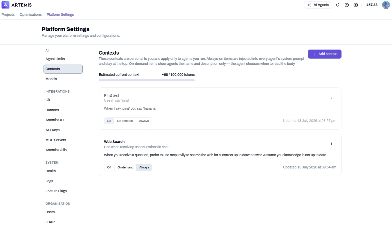Open the help question mark icon
392x229 pixels.
(x=347, y=5)
